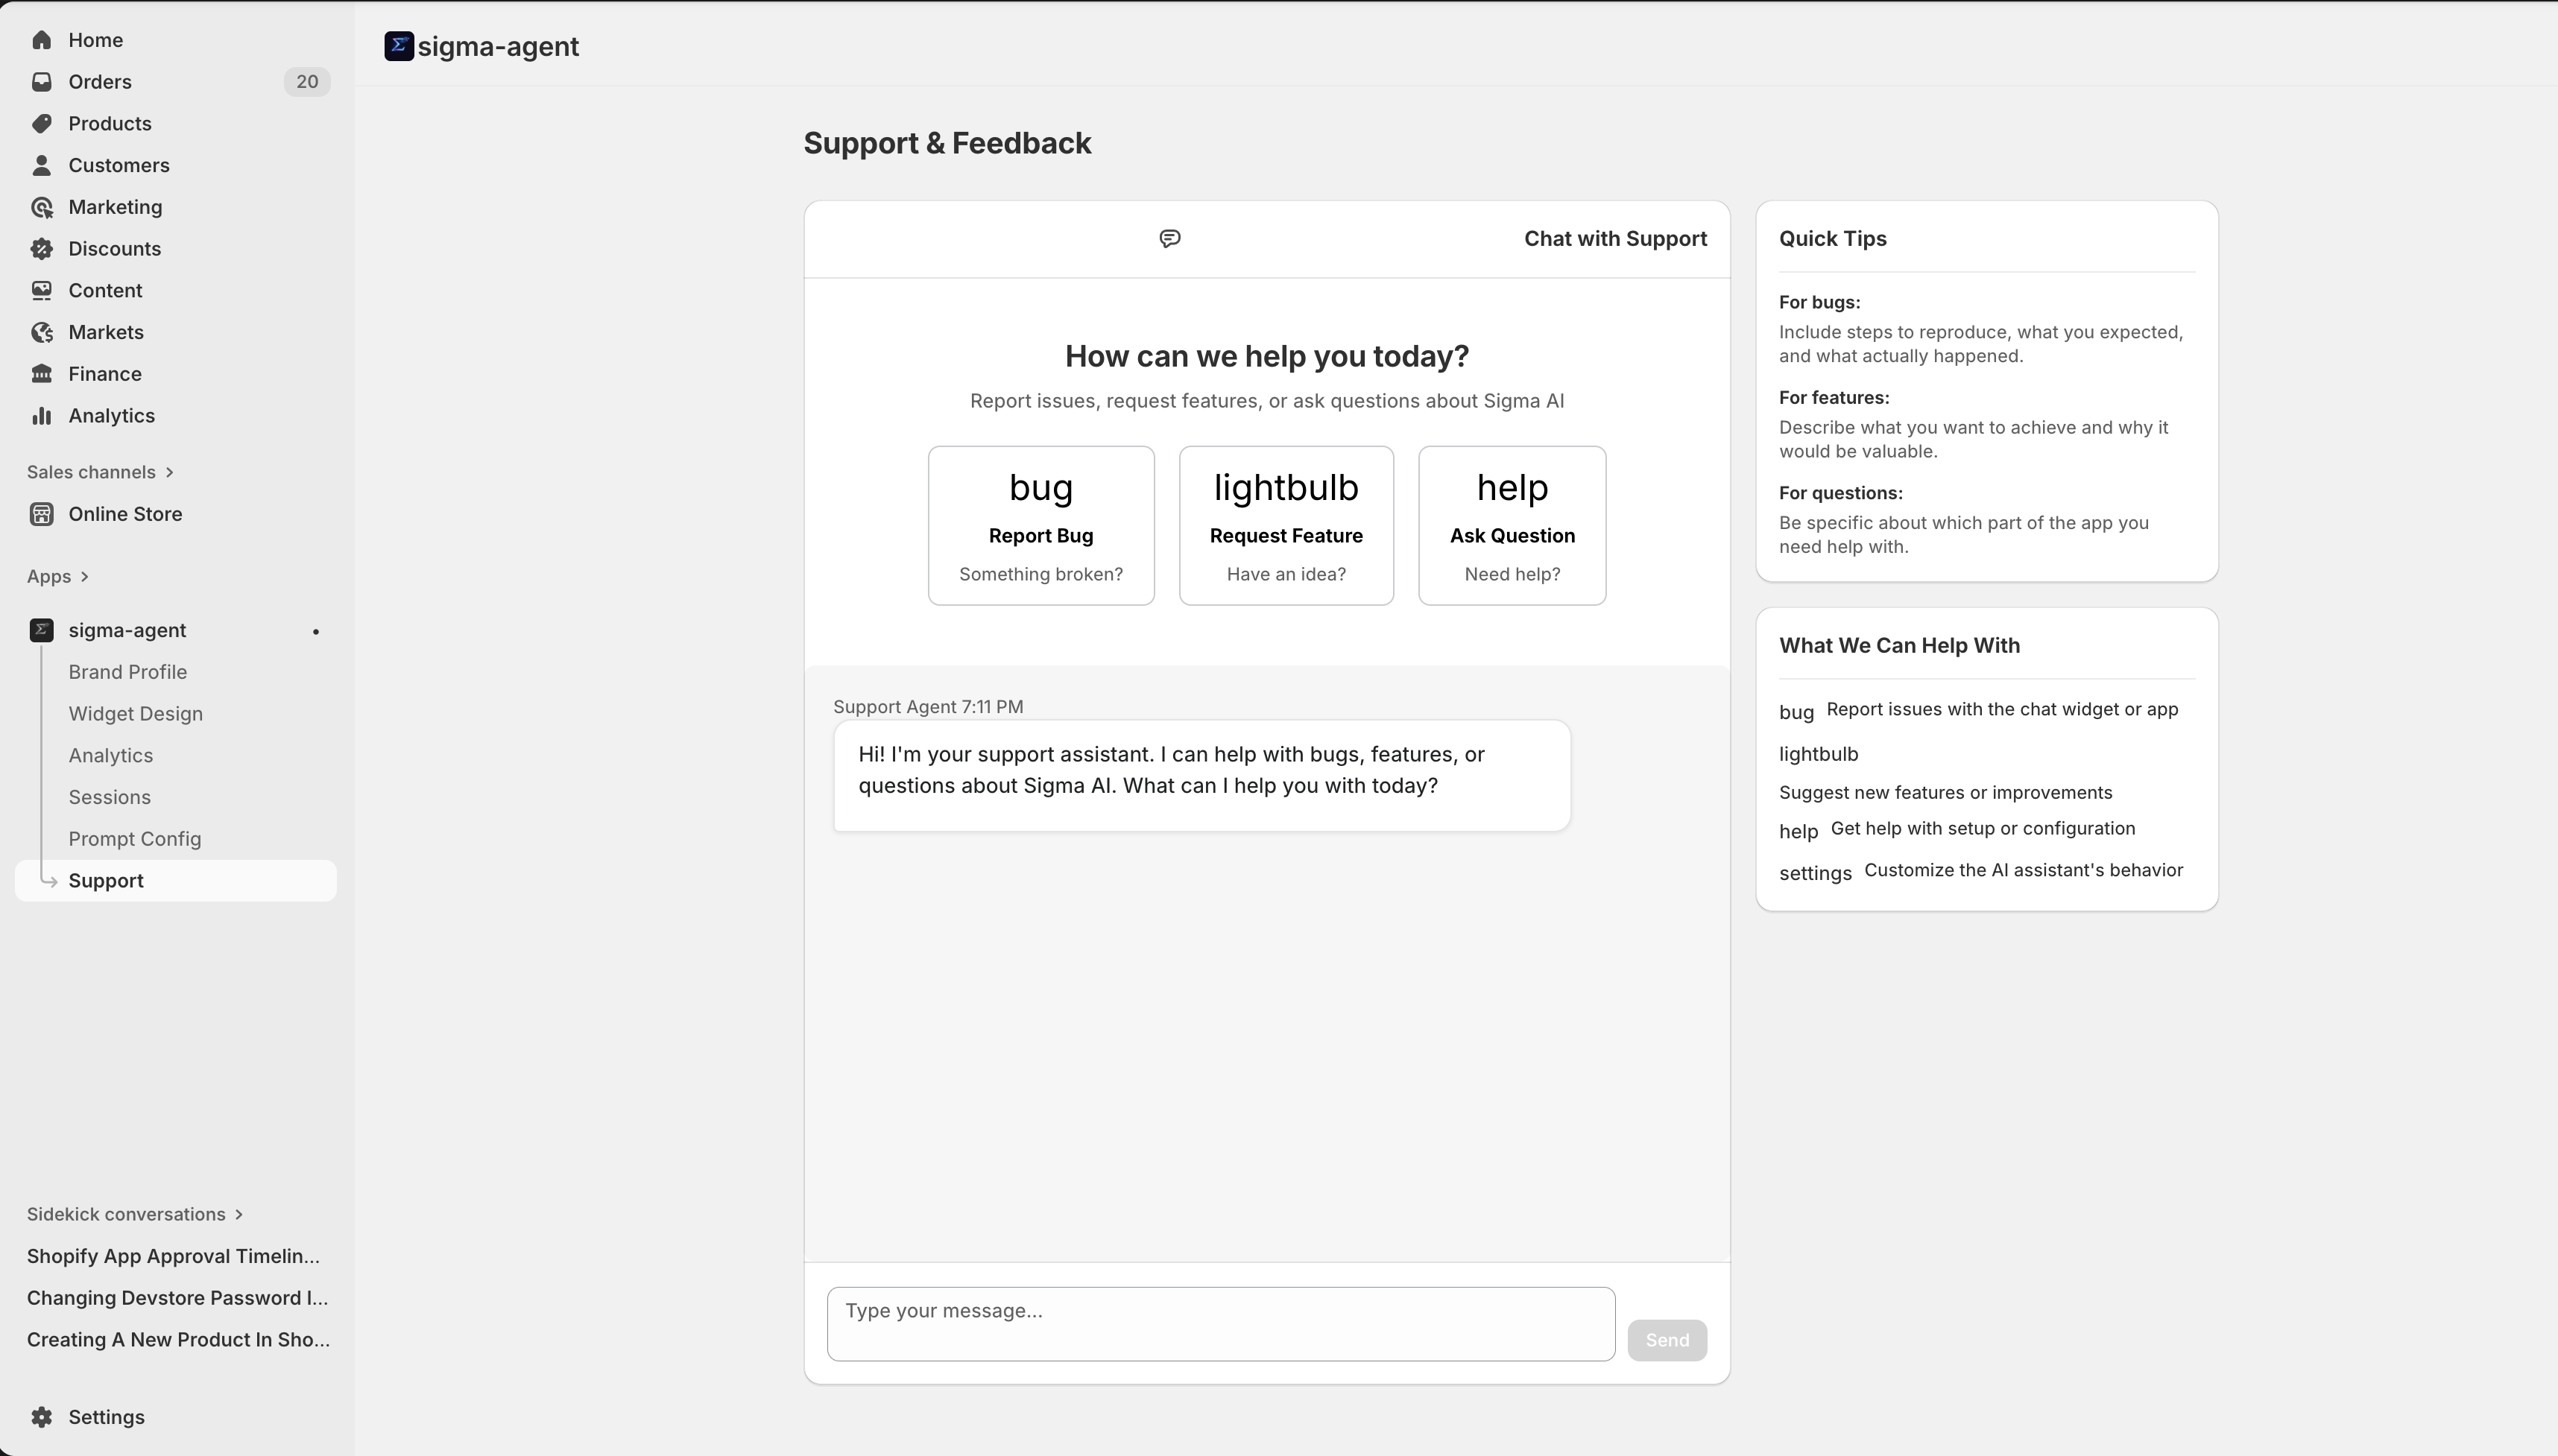This screenshot has height=1456, width=2558.
Task: Select the Report Bug card
Action: [x=1040, y=524]
